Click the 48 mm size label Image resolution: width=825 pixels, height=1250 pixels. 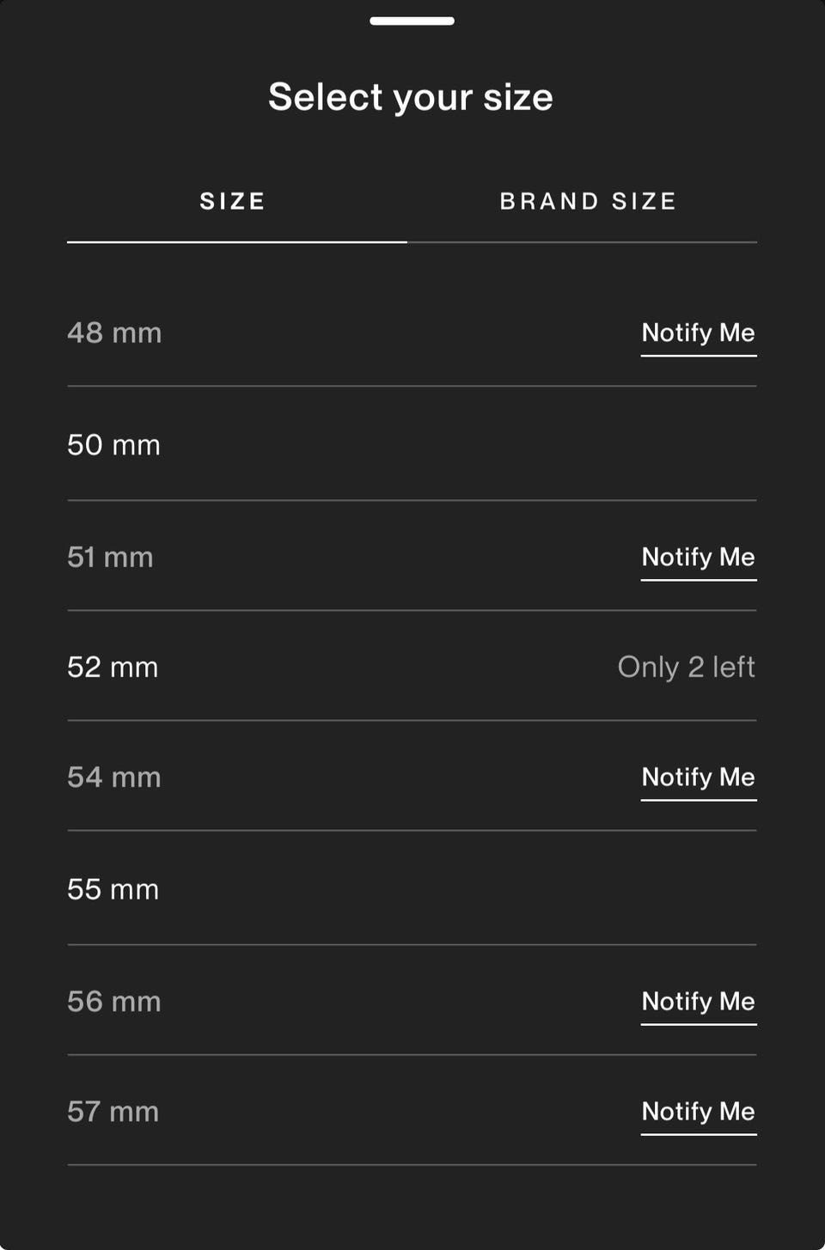coord(114,333)
